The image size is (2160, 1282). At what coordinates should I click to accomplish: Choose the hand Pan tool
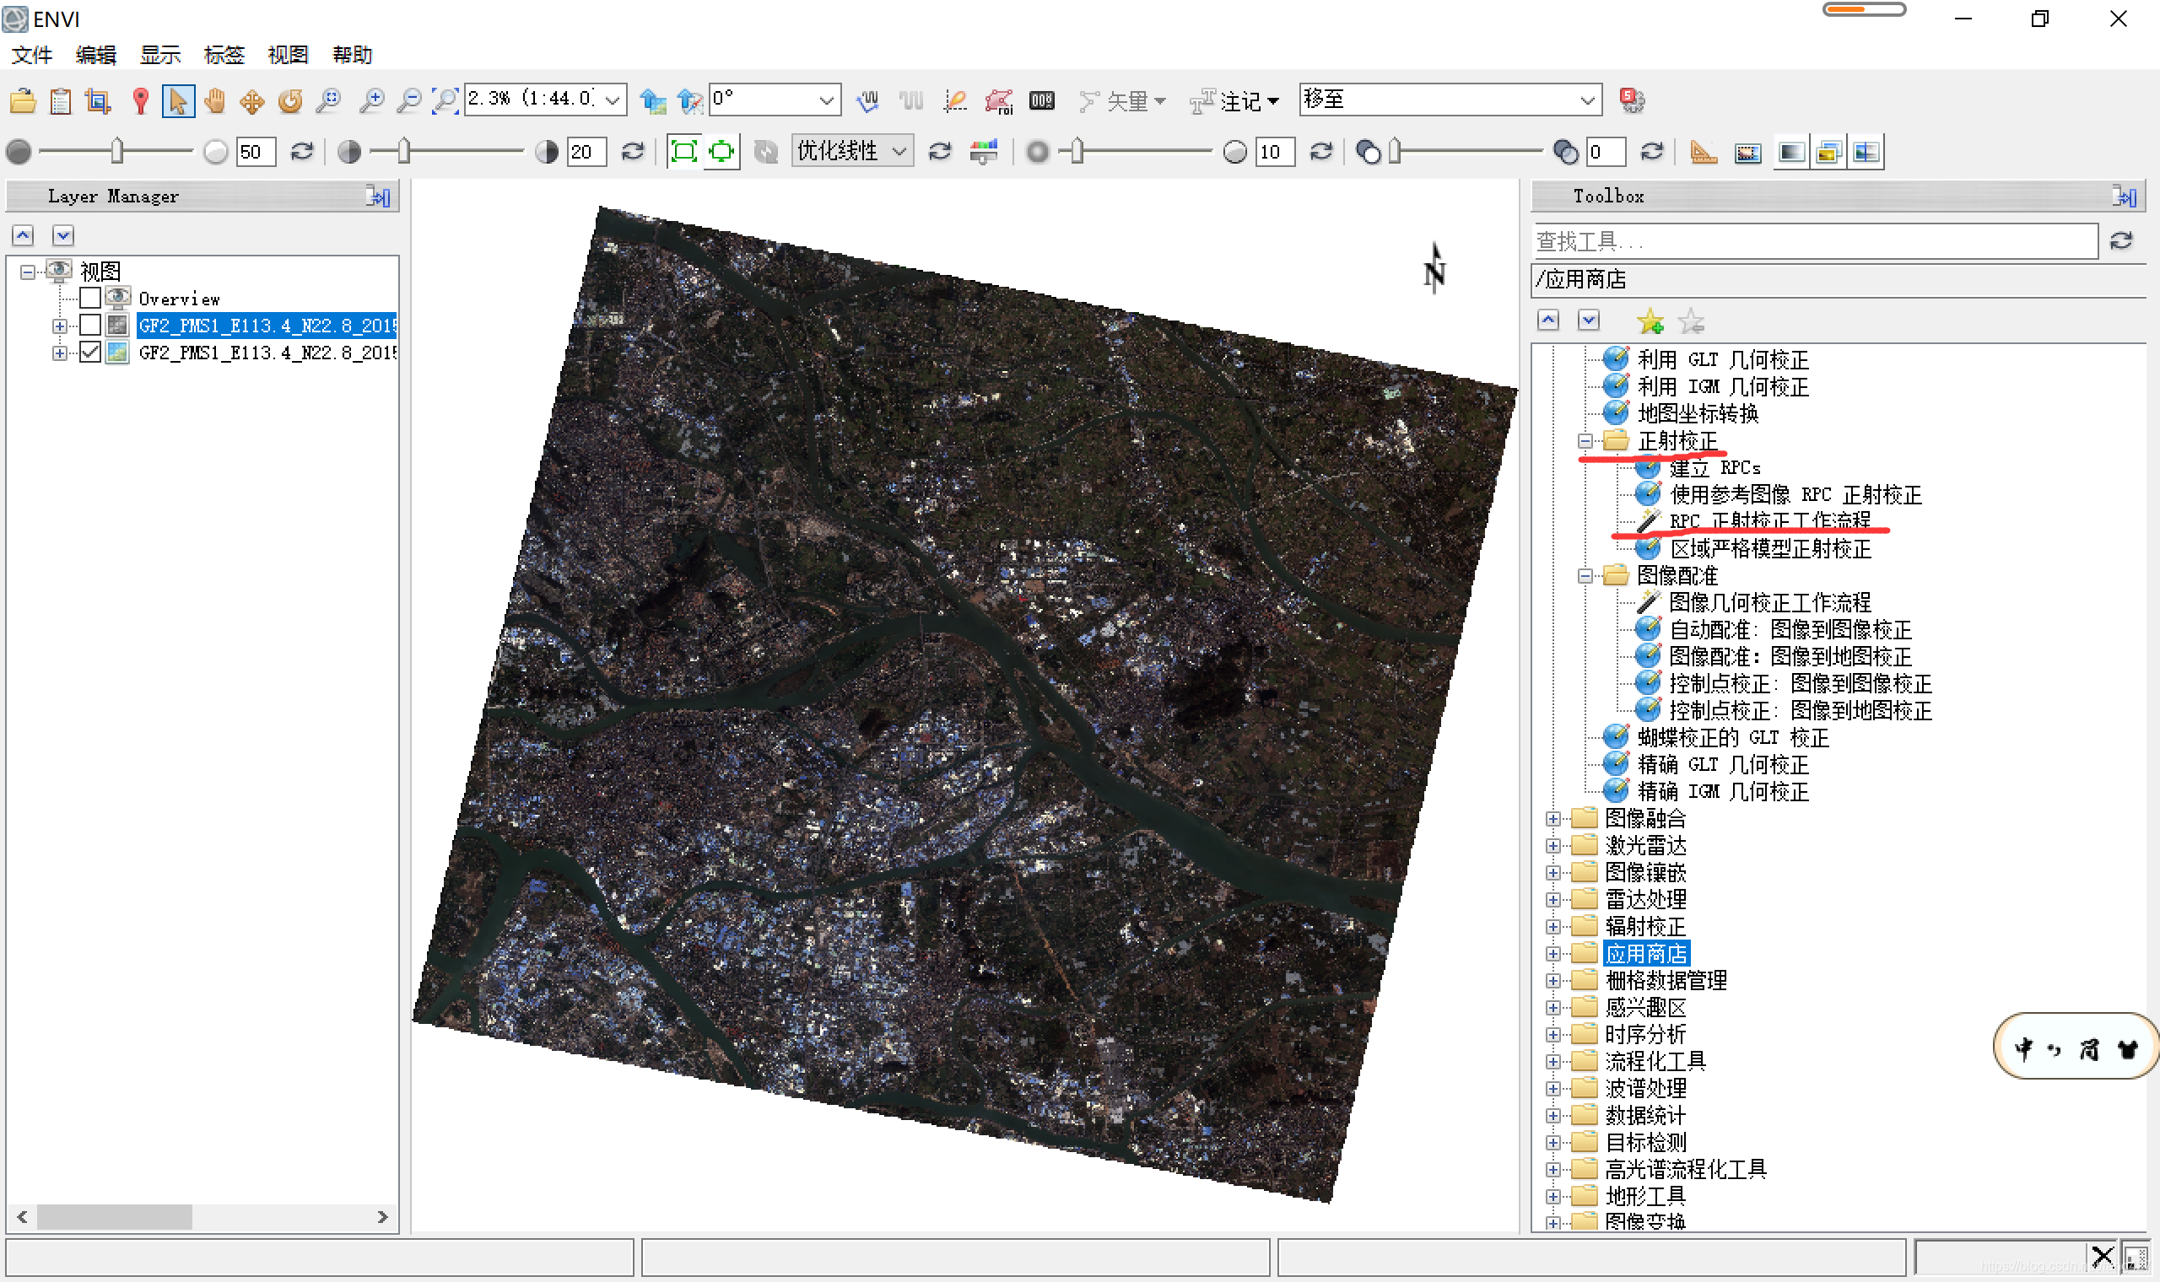[214, 101]
